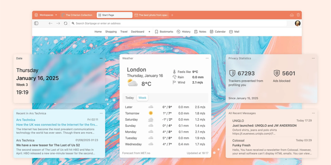Viewport: 331px width, 165px height.
Task: Open the closed tabs trash icon
Action: coord(298,15)
